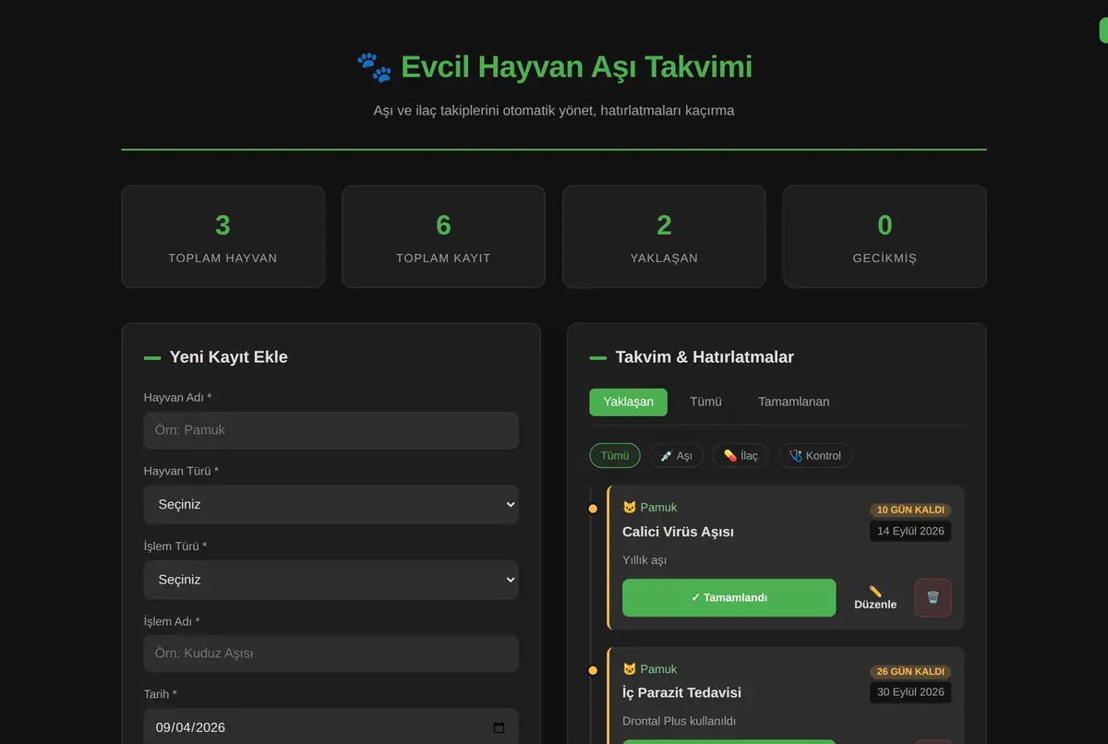Open the Hayvan Türü dropdown

331,505
